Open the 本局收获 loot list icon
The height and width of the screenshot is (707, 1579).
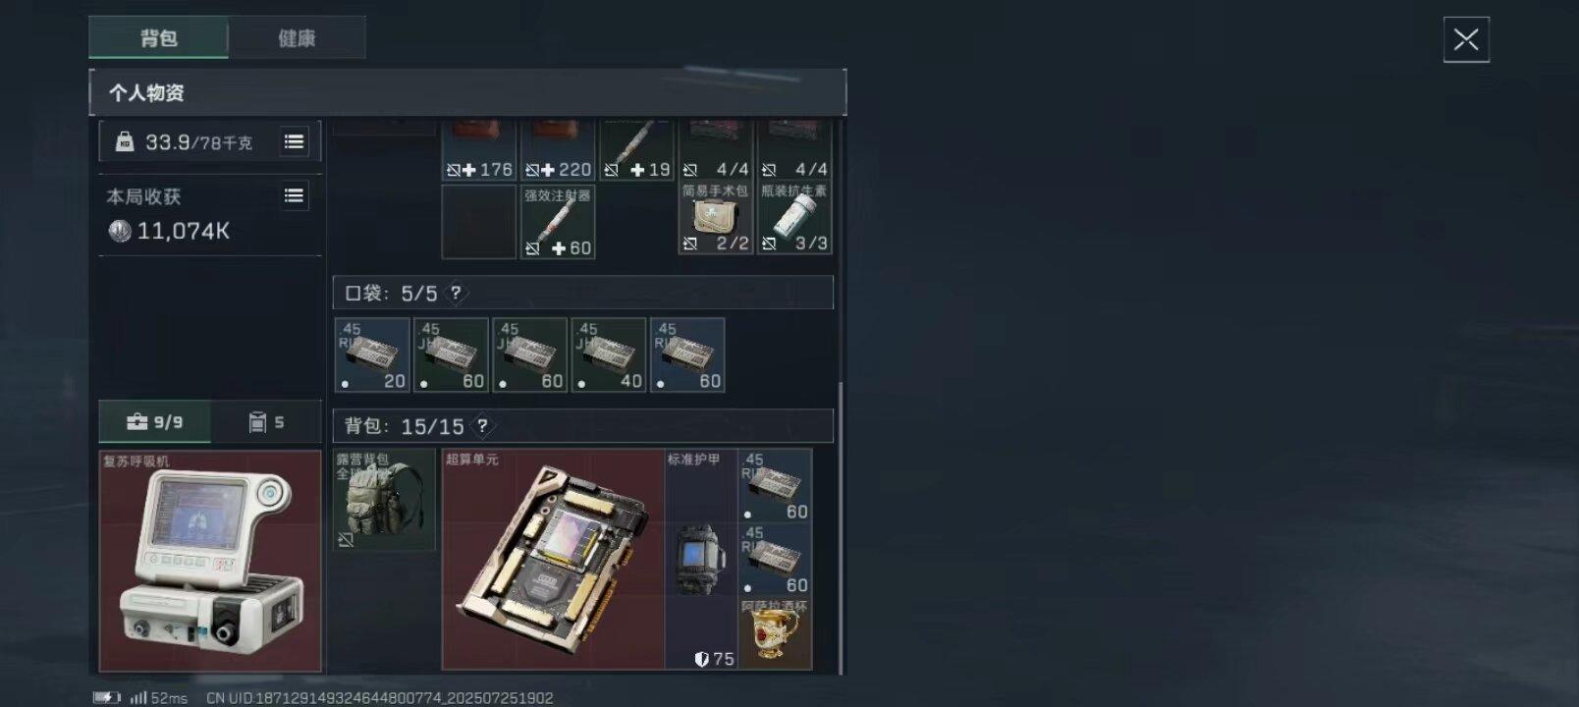point(294,195)
